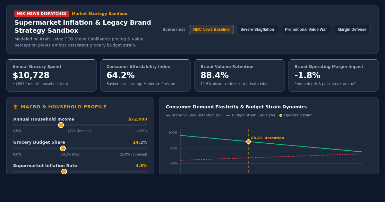Click 'Basket strain rating: Moderate Pressure' text
The height and width of the screenshot is (202, 385).
coord(141,84)
